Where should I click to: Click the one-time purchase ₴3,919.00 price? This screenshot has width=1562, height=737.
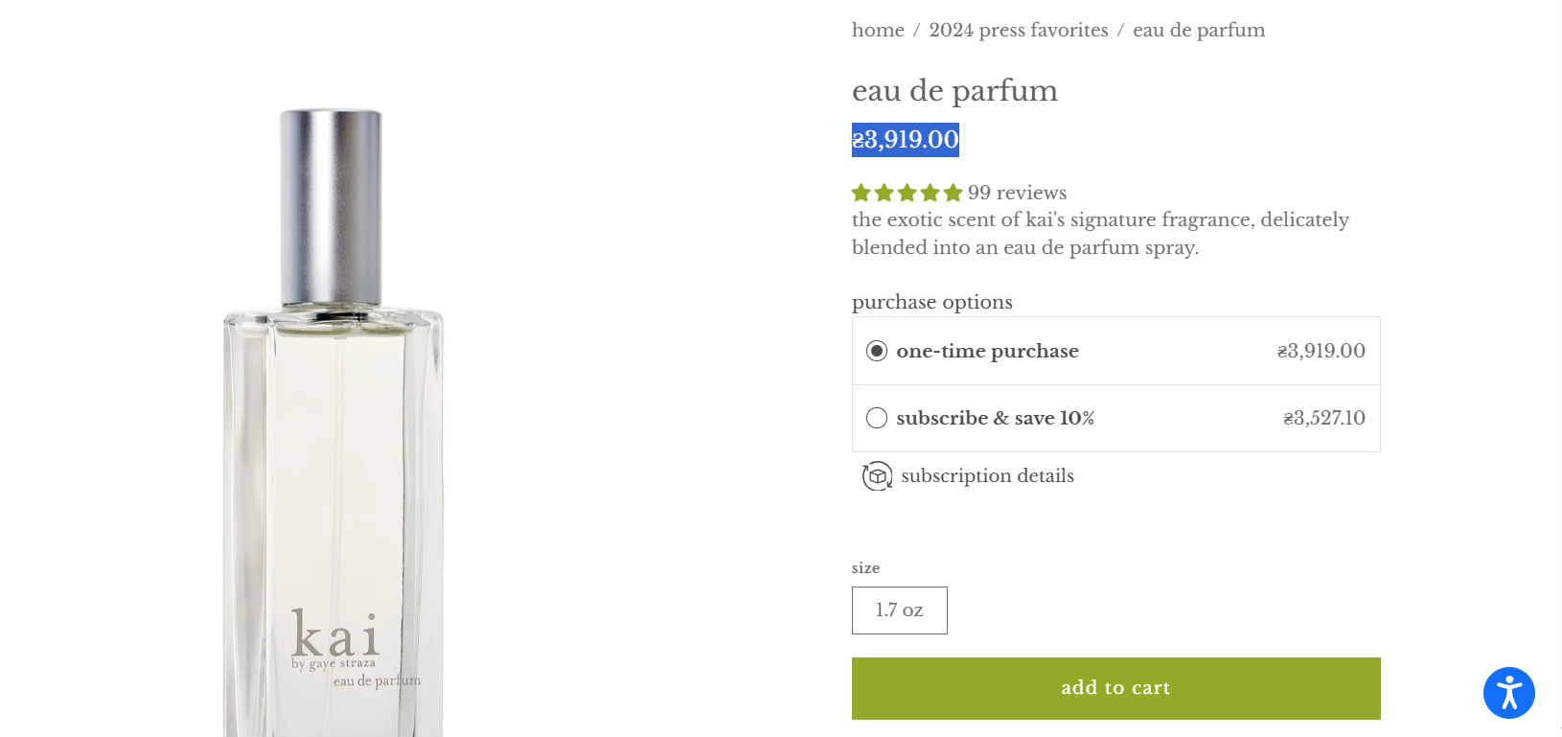tap(1321, 351)
